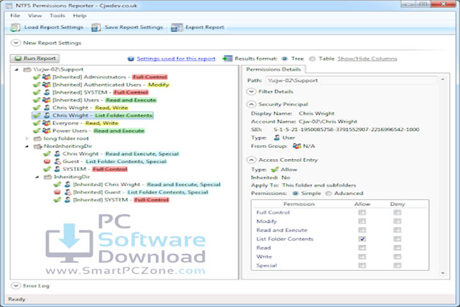Viewport: 460px width, 307px height.
Task: Click the Load Report Settings icon
Action: click(15, 28)
